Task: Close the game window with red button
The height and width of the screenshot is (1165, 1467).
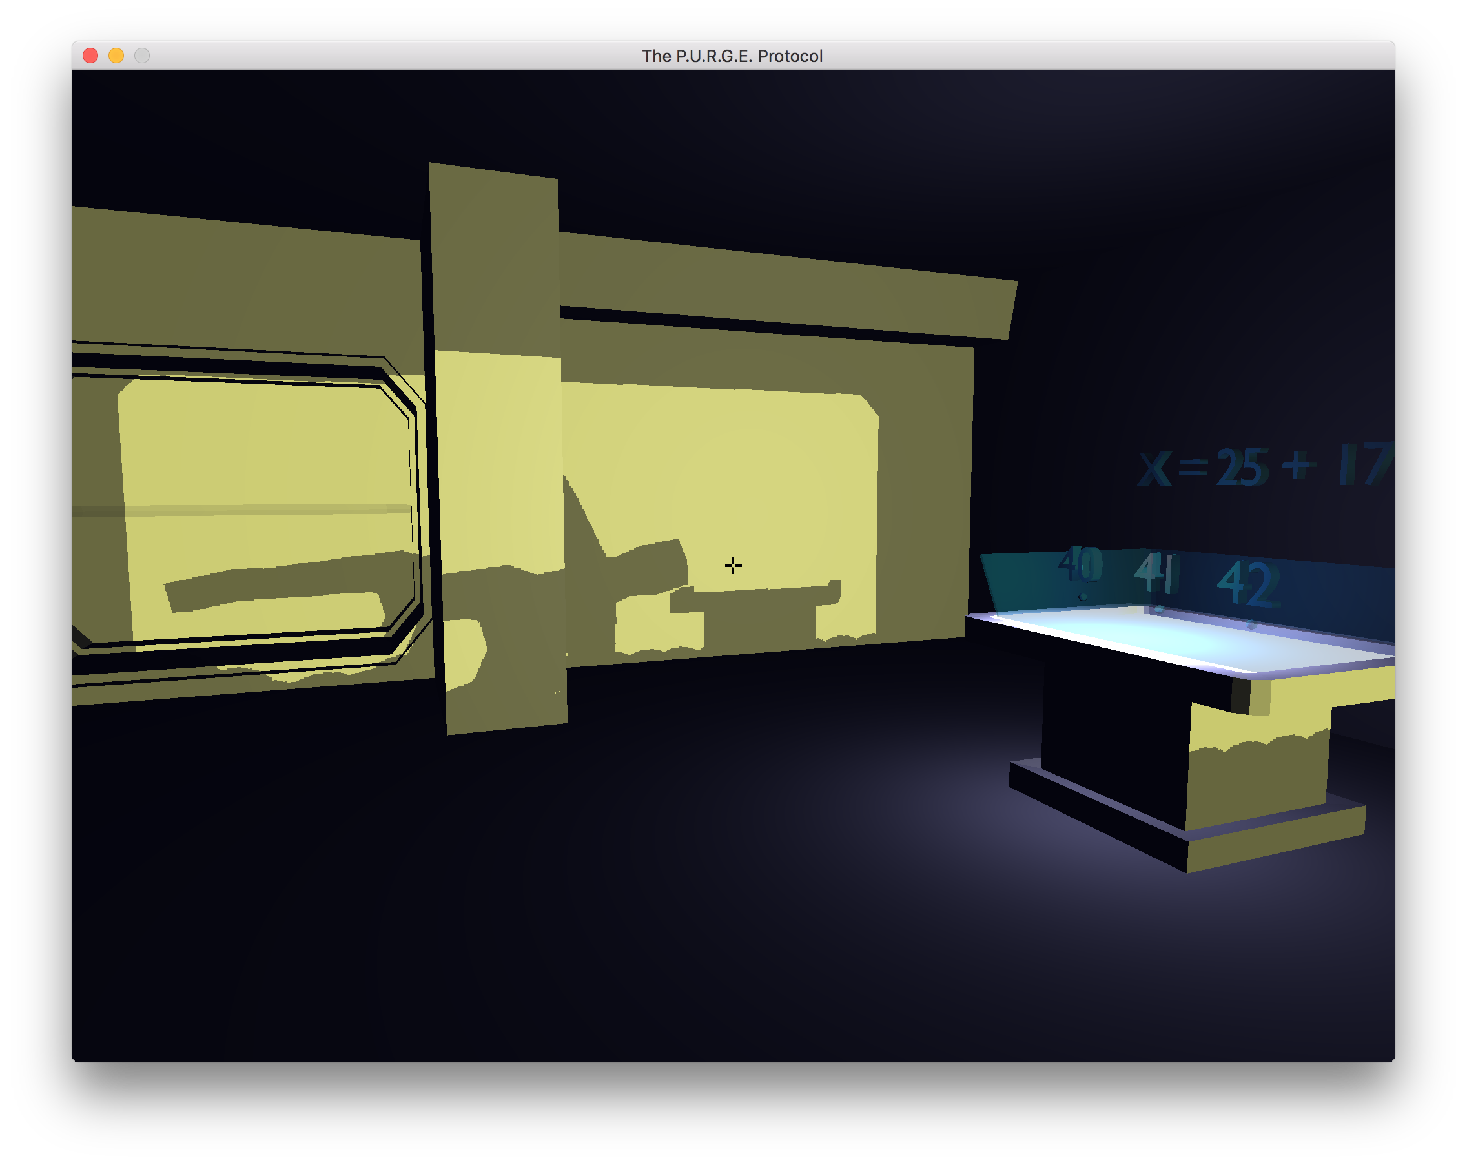Action: [90, 56]
